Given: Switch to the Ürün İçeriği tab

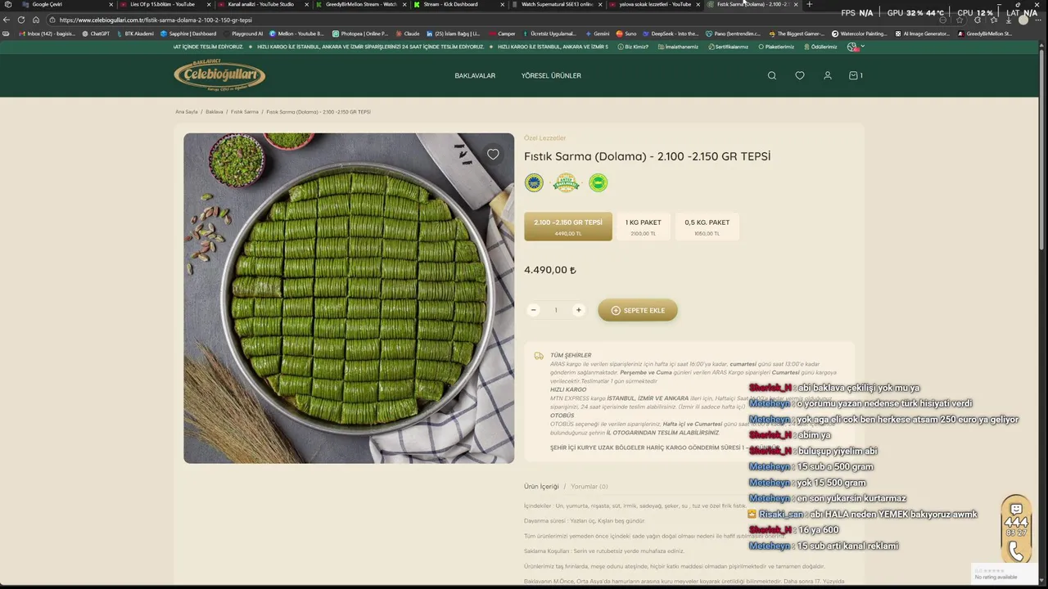Looking at the screenshot, I should pos(541,486).
